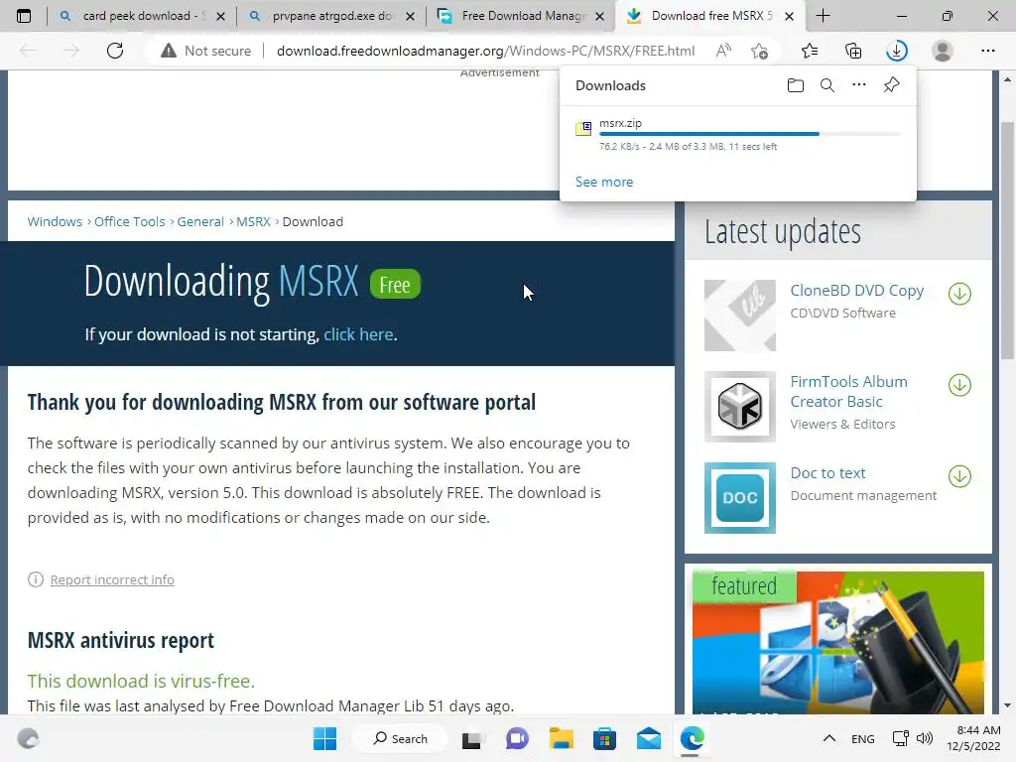Screen dimensions: 1016x762
Task: Open the MSRX breadcrumb link
Action: tap(253, 221)
